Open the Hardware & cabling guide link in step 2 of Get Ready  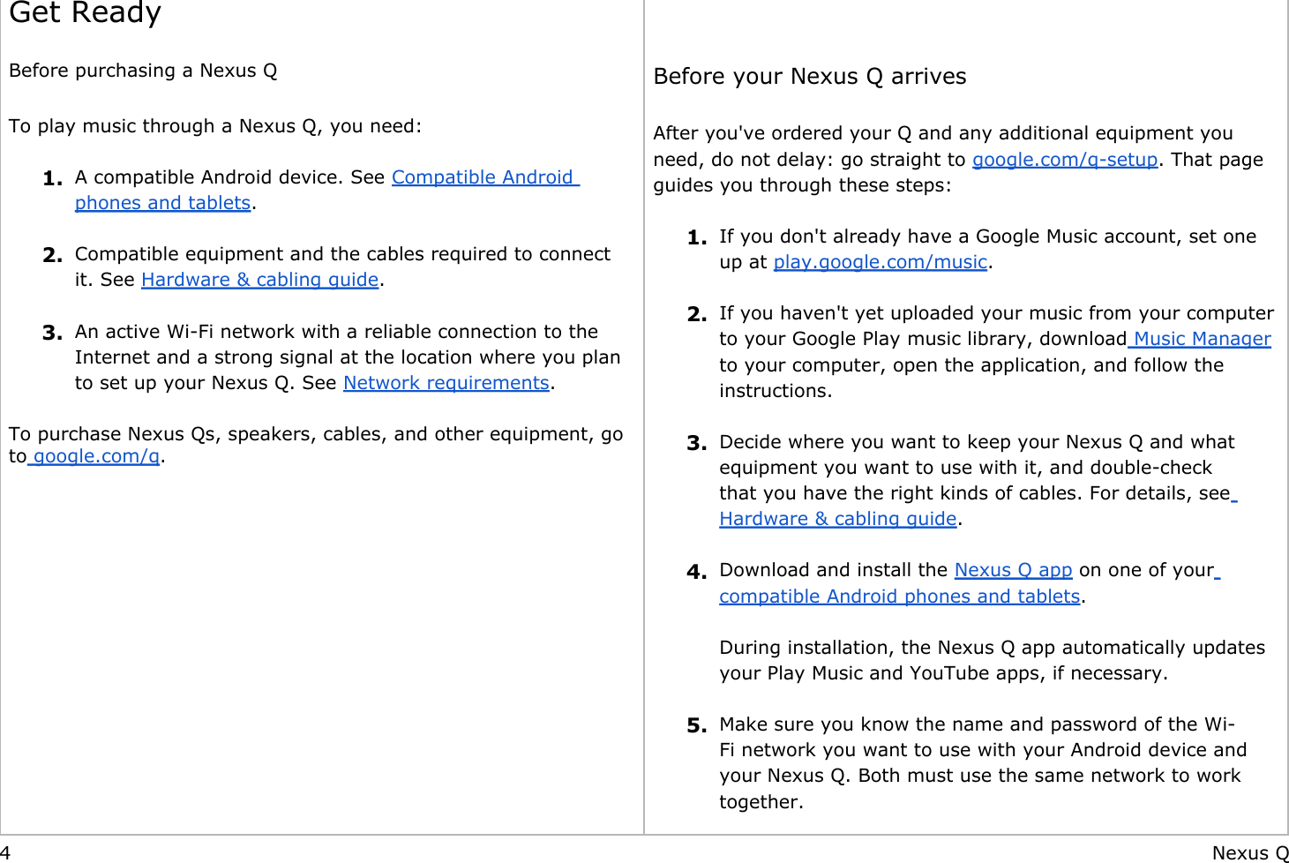pos(260,280)
